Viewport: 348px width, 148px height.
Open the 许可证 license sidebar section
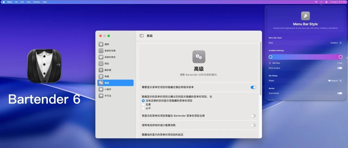(115, 96)
